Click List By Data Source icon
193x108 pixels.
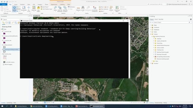click(x=7, y=23)
